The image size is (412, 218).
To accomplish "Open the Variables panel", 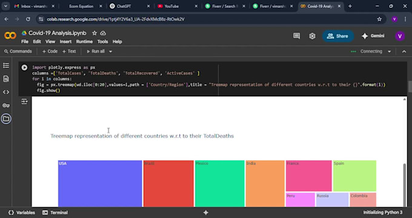I will click(22, 213).
